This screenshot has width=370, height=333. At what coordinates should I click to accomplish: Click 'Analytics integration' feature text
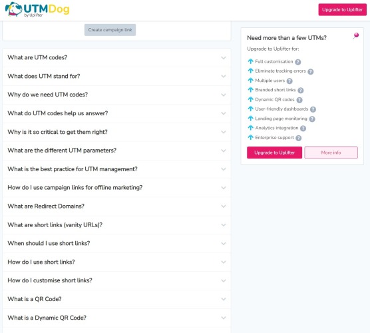[277, 128]
